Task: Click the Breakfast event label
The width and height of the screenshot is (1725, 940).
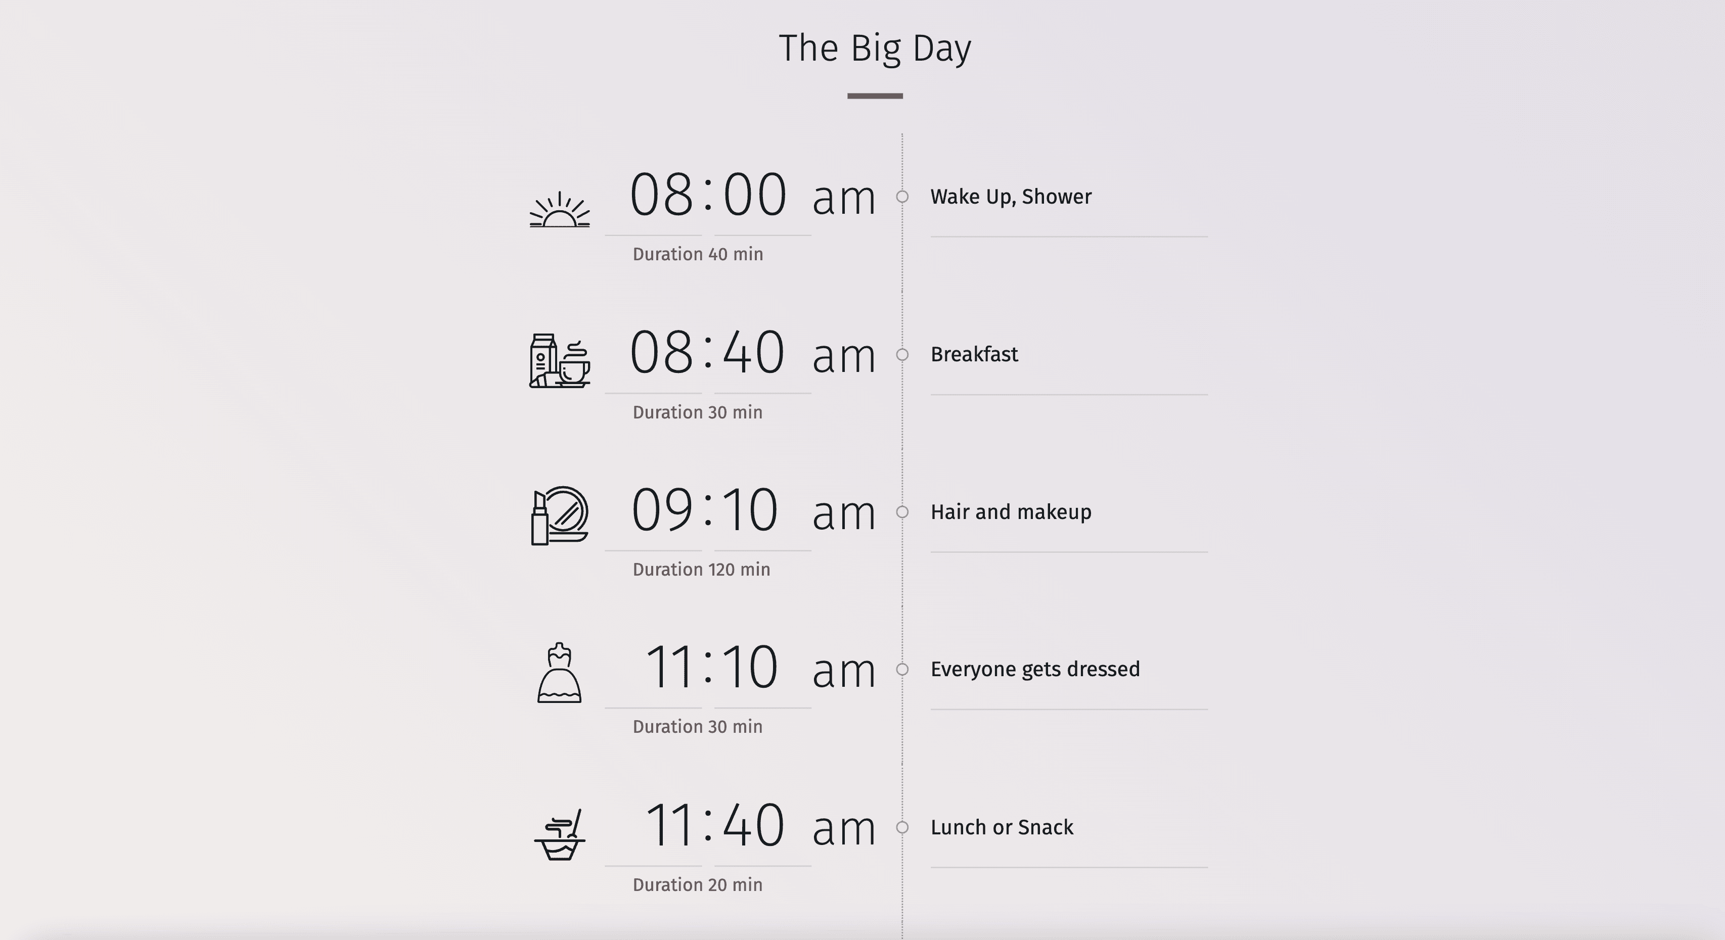Action: (975, 354)
